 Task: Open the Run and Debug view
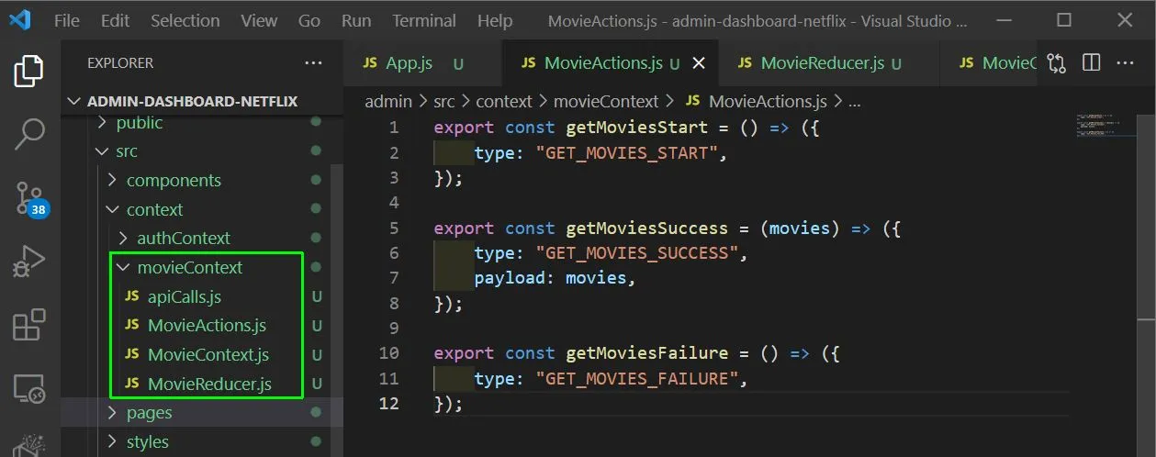coord(29,262)
